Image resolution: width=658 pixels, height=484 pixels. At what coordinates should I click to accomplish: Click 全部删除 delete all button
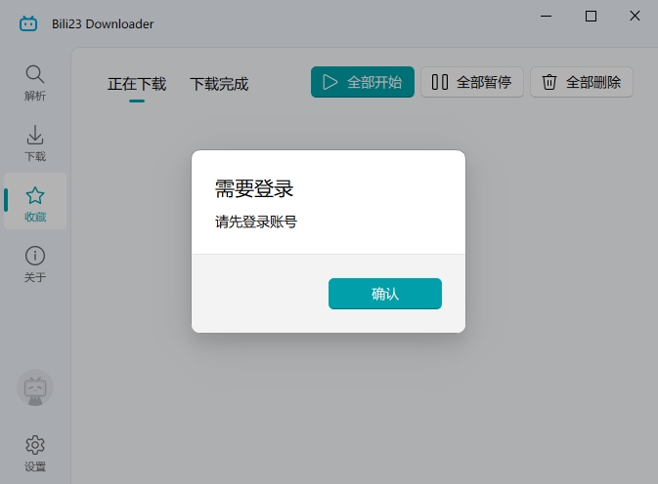(x=582, y=82)
